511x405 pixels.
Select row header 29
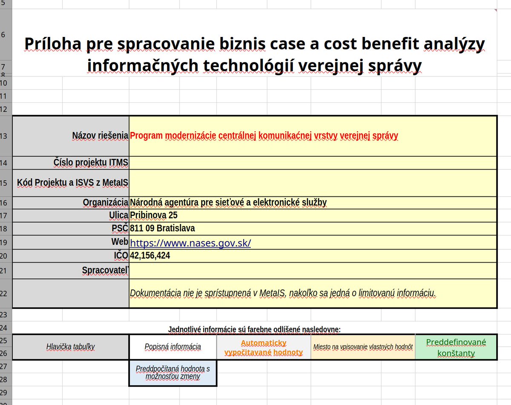[6, 392]
